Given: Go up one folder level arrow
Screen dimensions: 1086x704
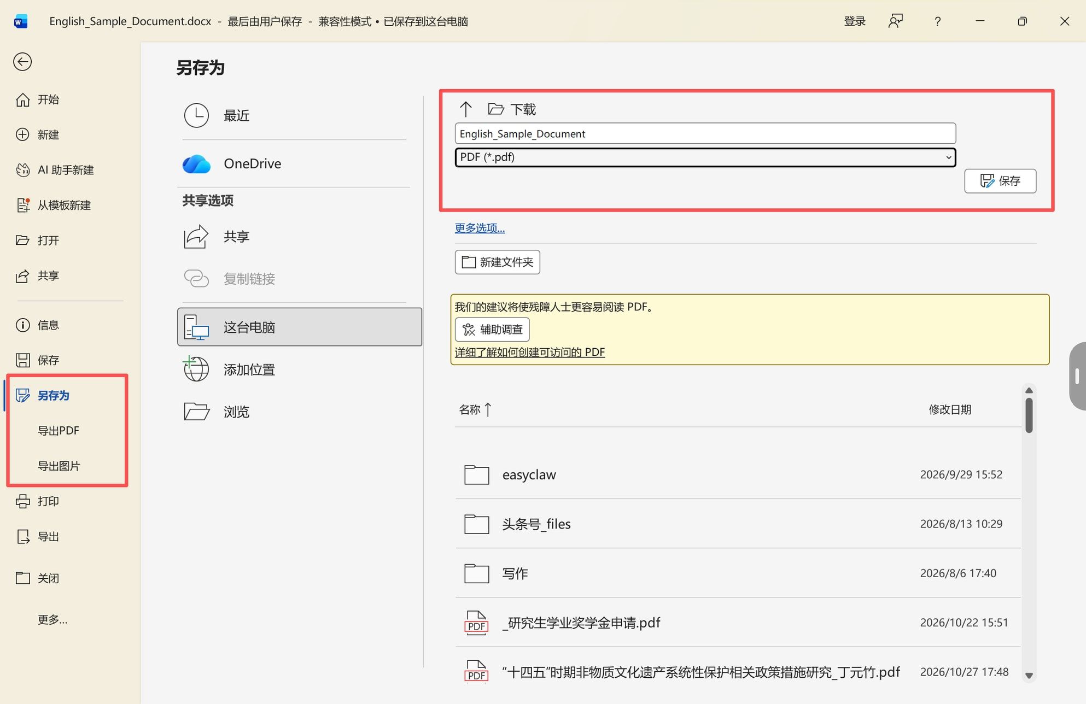Looking at the screenshot, I should pyautogui.click(x=466, y=109).
